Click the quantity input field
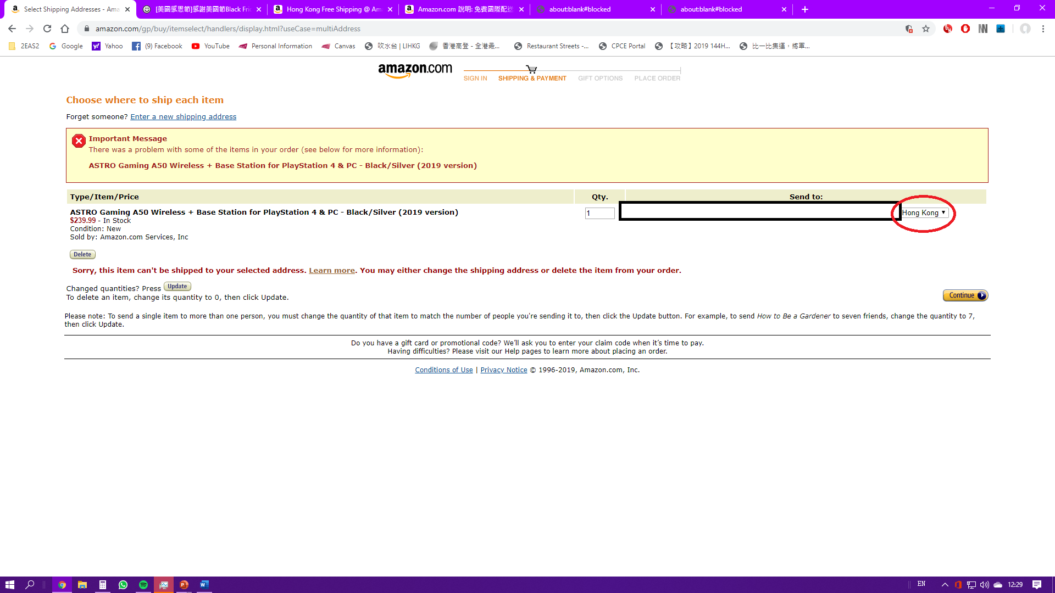The image size is (1055, 593). coord(599,213)
